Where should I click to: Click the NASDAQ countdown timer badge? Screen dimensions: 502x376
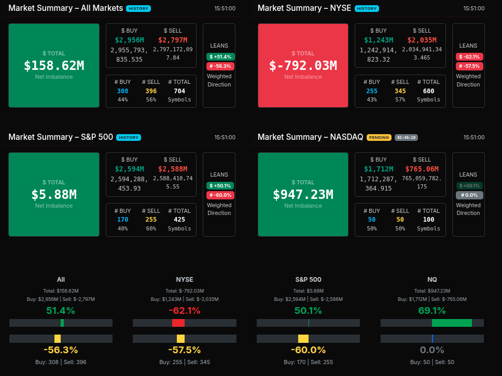(406, 138)
